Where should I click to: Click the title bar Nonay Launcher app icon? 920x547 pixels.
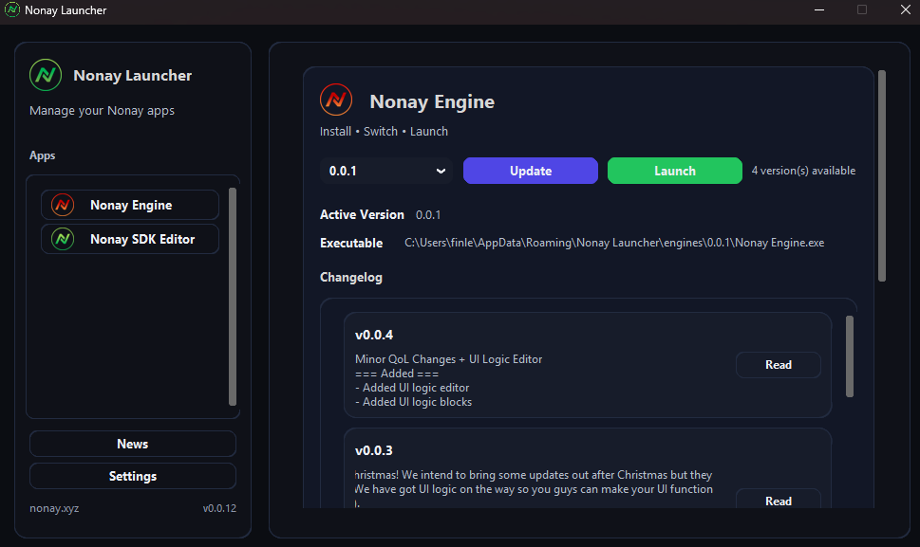click(11, 10)
